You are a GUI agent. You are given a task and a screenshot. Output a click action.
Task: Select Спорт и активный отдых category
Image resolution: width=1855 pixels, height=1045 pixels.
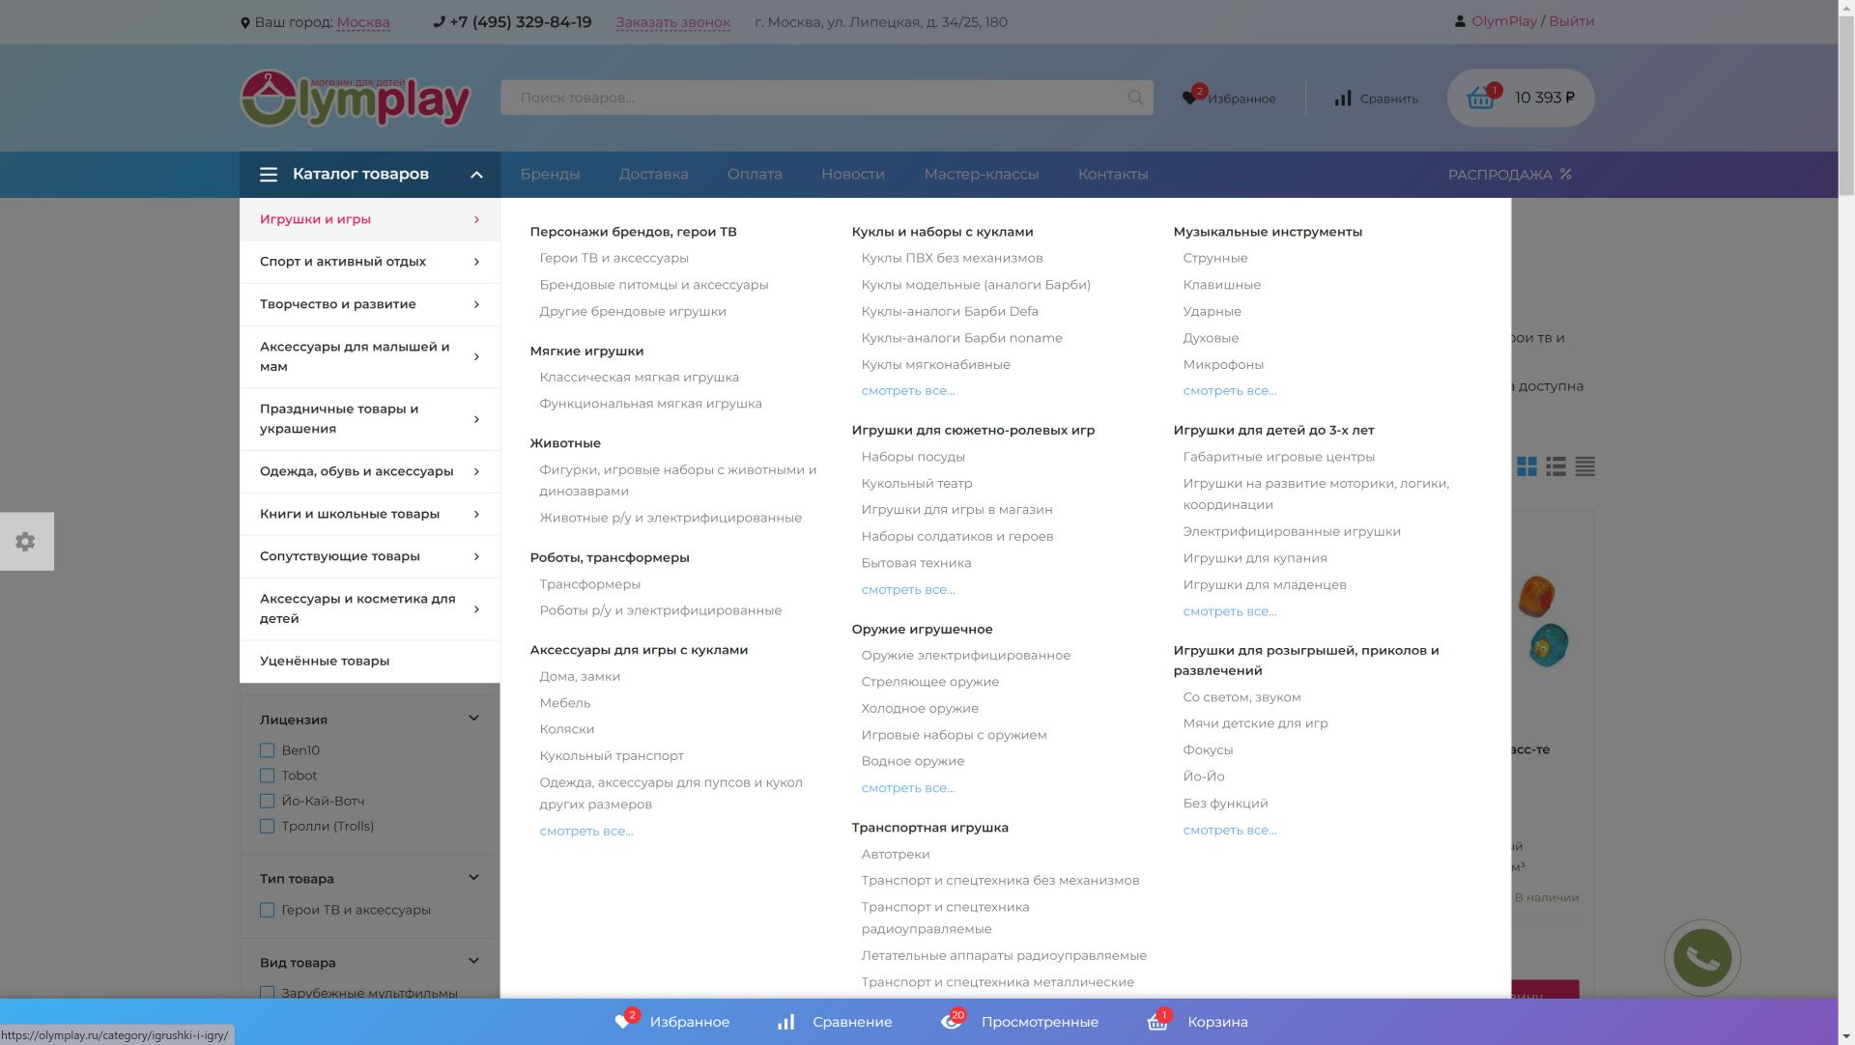(343, 262)
